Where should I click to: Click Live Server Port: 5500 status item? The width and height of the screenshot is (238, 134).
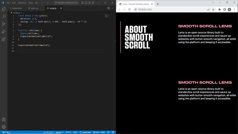tap(99, 133)
